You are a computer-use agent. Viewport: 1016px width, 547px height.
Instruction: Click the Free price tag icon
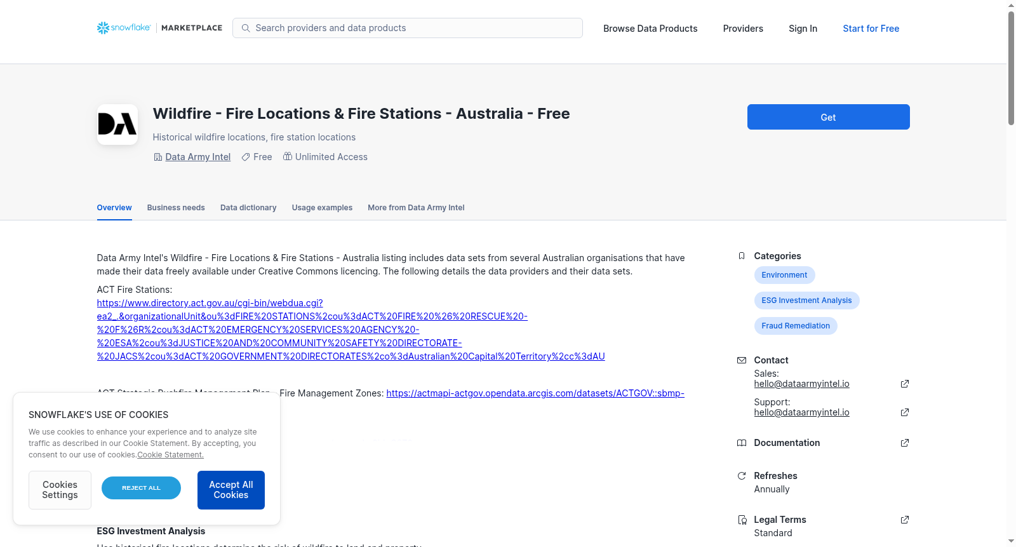click(246, 157)
